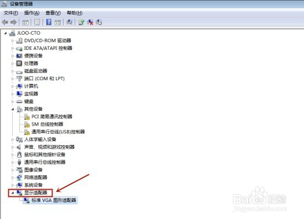Select the 系统设备 category label
This screenshot has height=219, width=304.
[33, 185]
